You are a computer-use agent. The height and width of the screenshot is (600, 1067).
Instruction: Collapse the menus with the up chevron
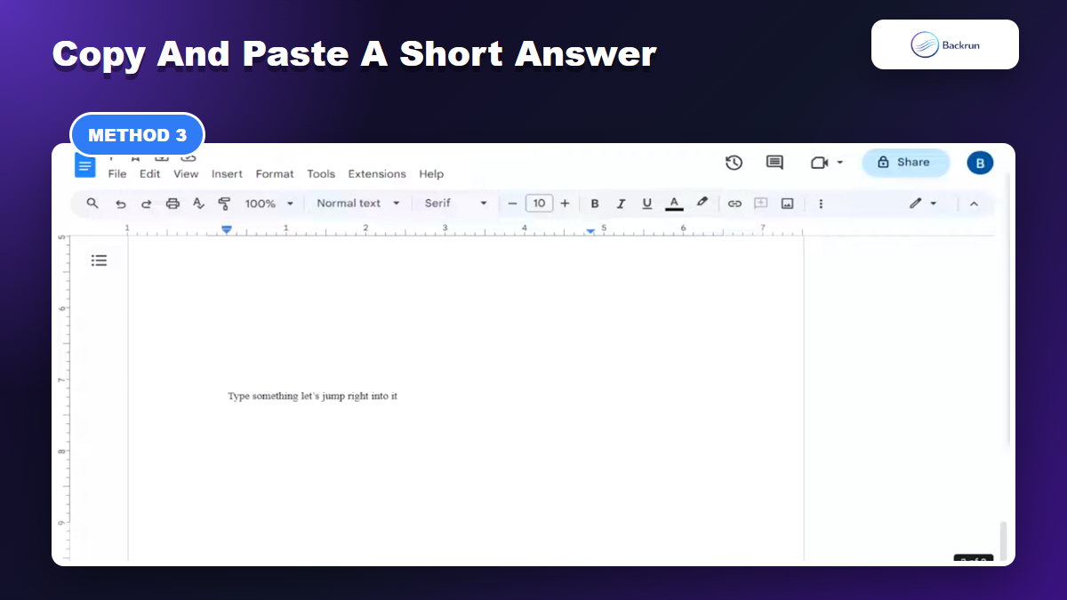coord(974,204)
